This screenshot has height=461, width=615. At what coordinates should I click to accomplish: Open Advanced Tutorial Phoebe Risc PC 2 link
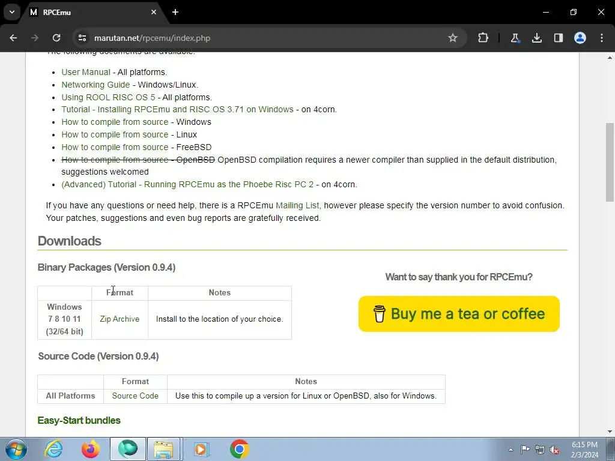[187, 184]
